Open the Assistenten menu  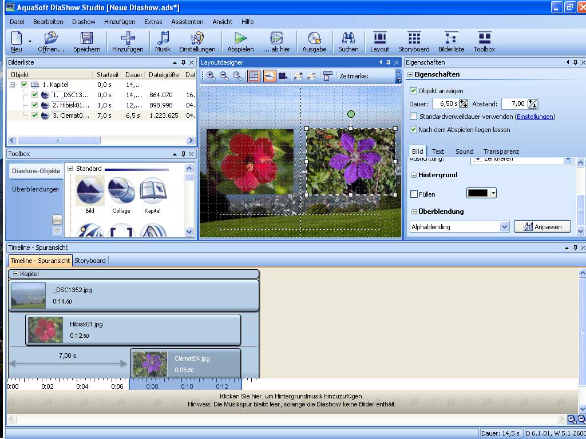(x=187, y=22)
